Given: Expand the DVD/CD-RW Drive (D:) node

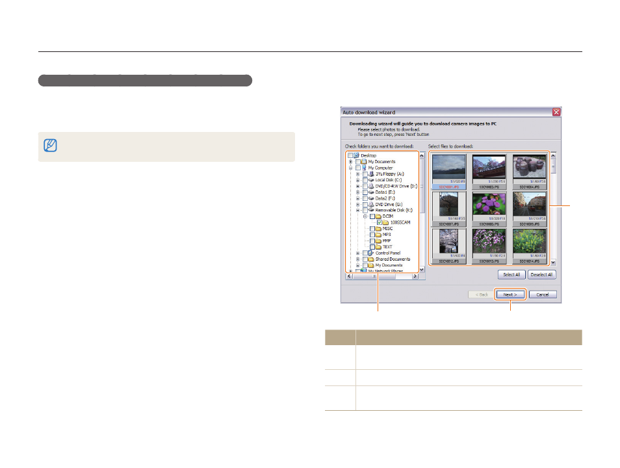Looking at the screenshot, I should [x=358, y=186].
